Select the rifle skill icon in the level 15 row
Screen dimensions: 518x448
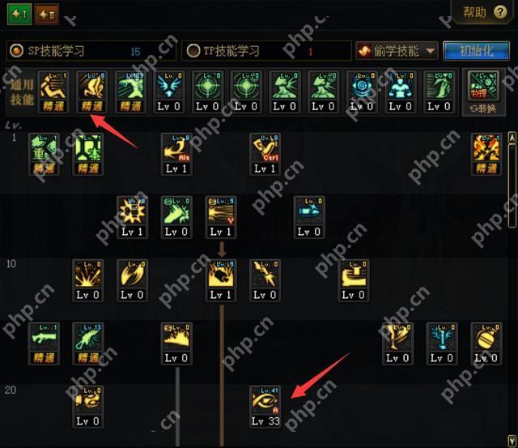coord(44,343)
